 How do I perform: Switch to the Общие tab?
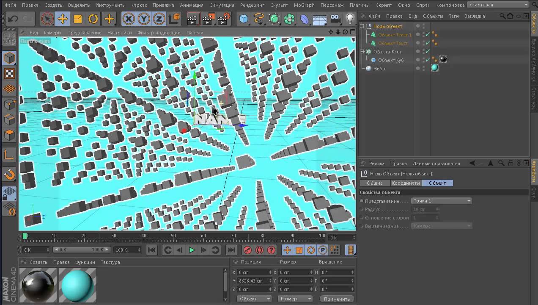pyautogui.click(x=375, y=183)
